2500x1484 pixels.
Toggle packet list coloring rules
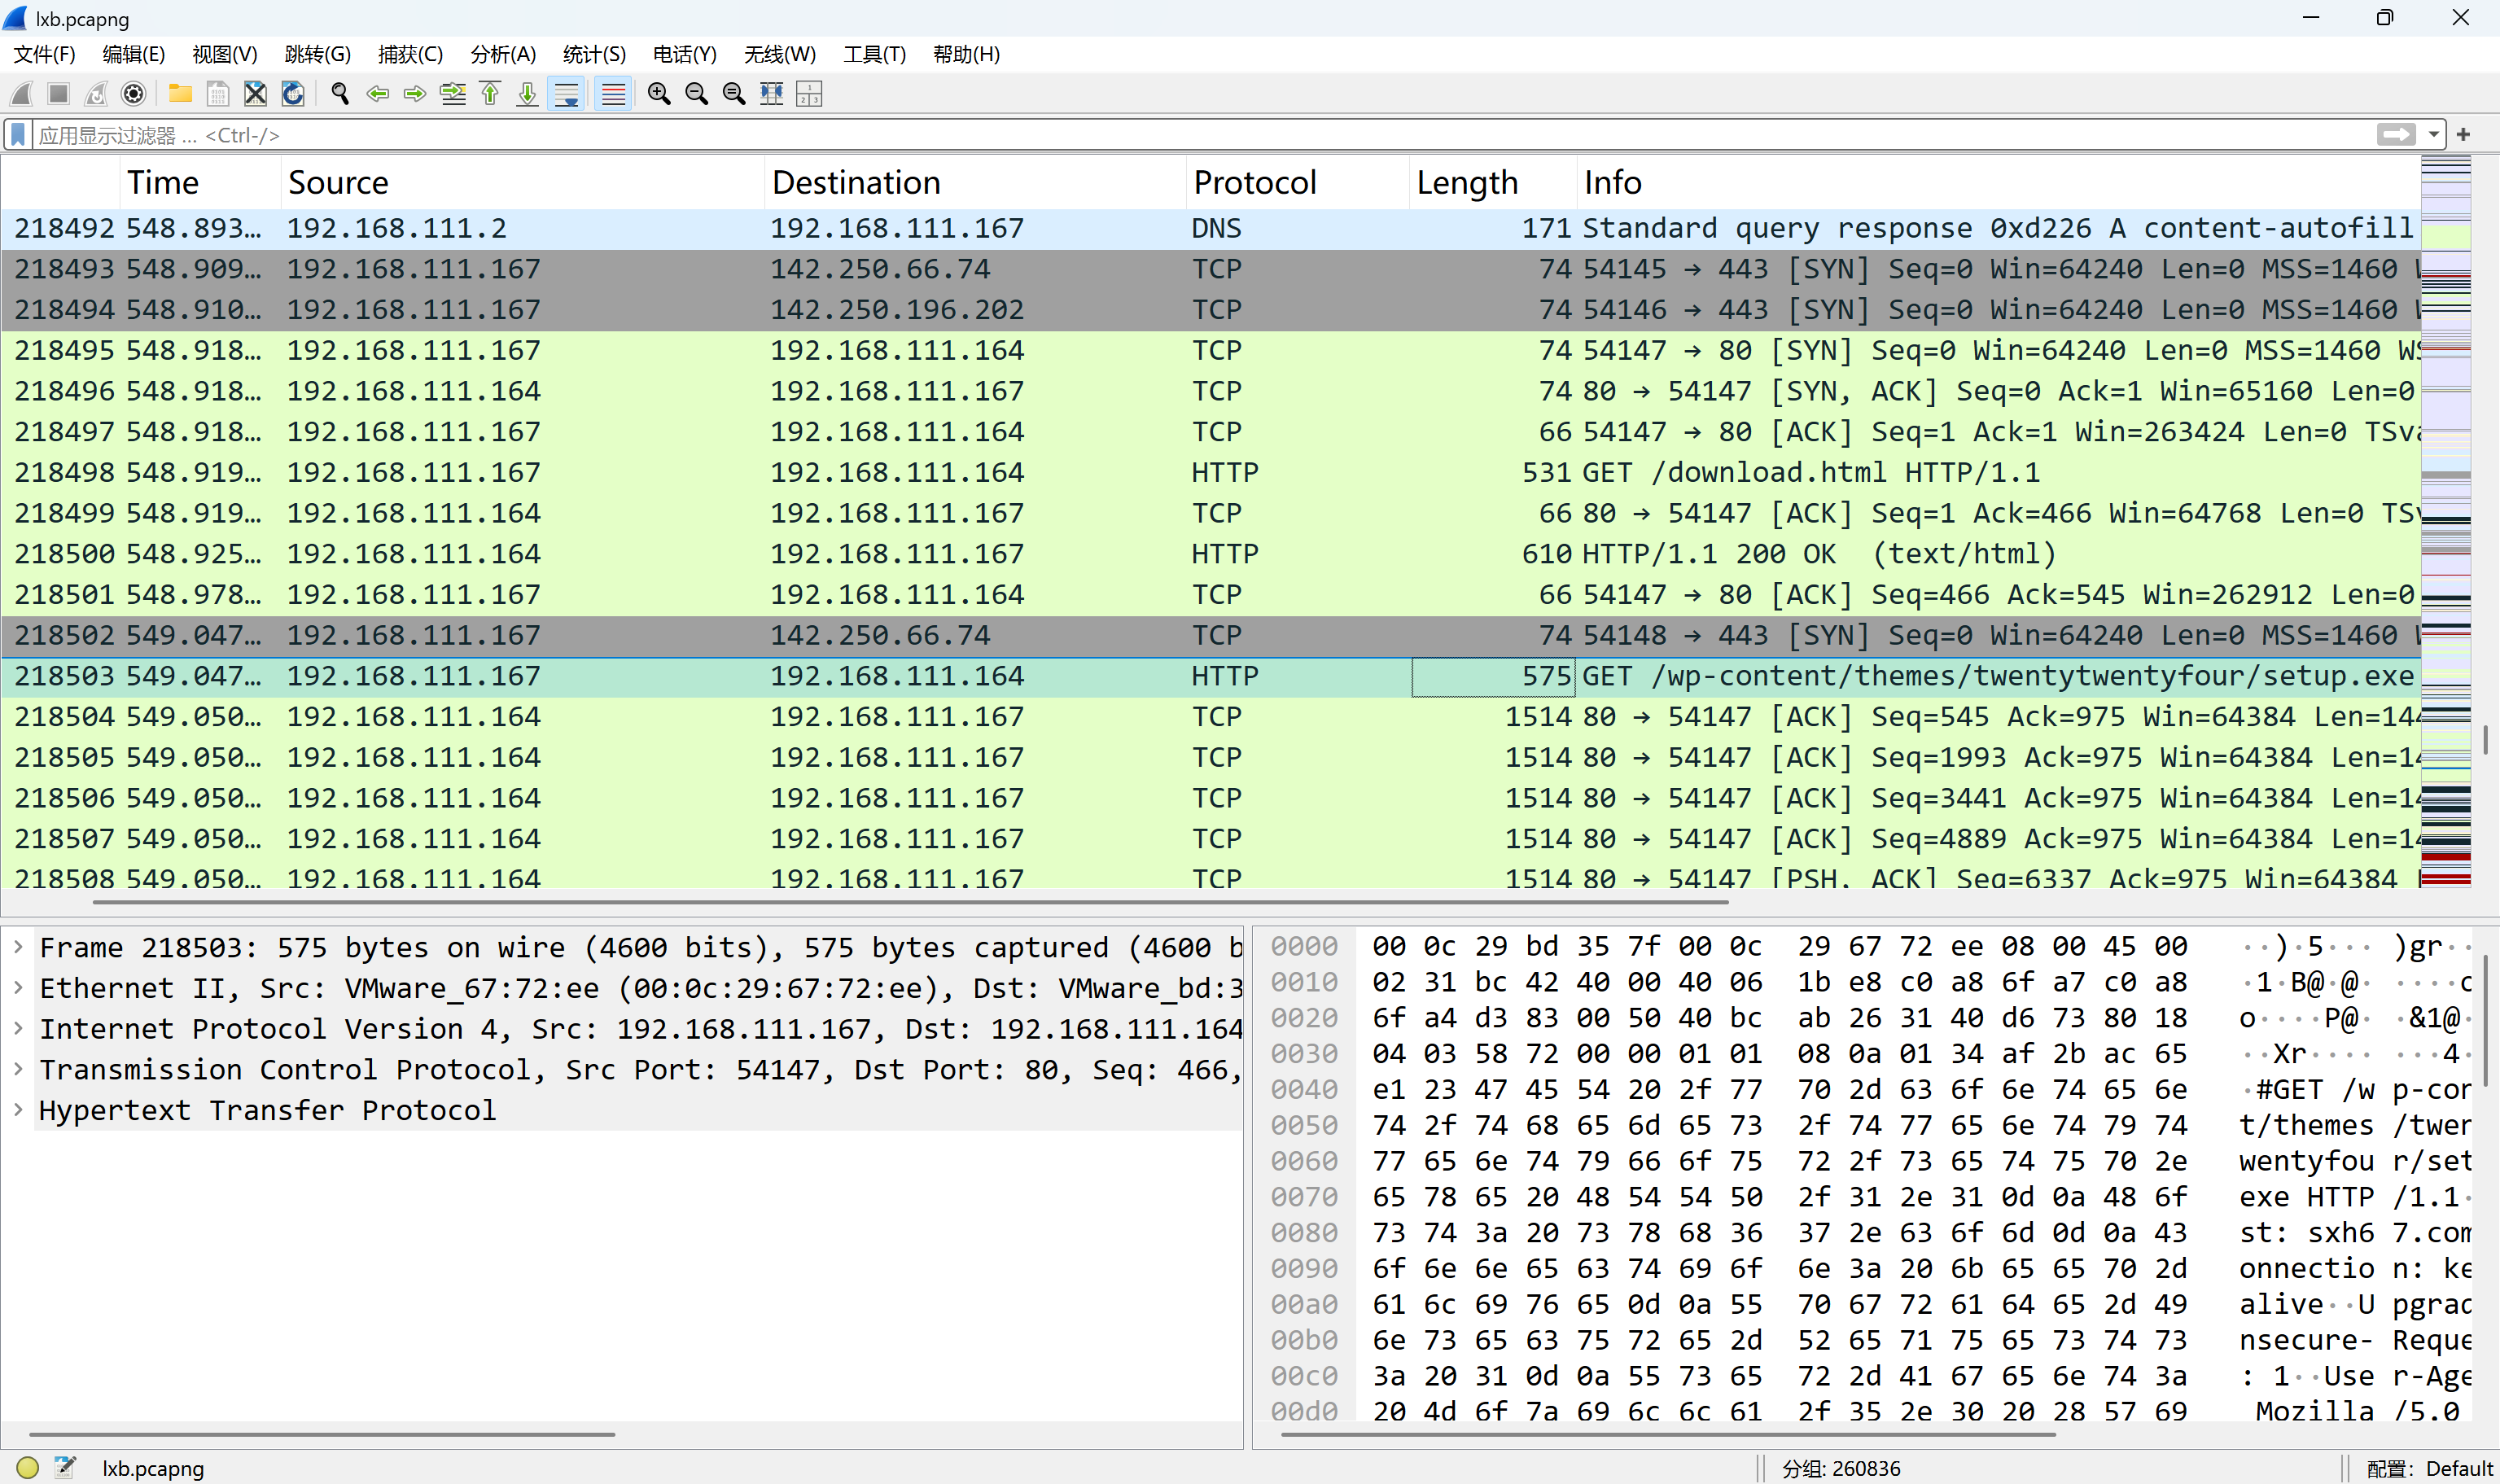tap(613, 94)
